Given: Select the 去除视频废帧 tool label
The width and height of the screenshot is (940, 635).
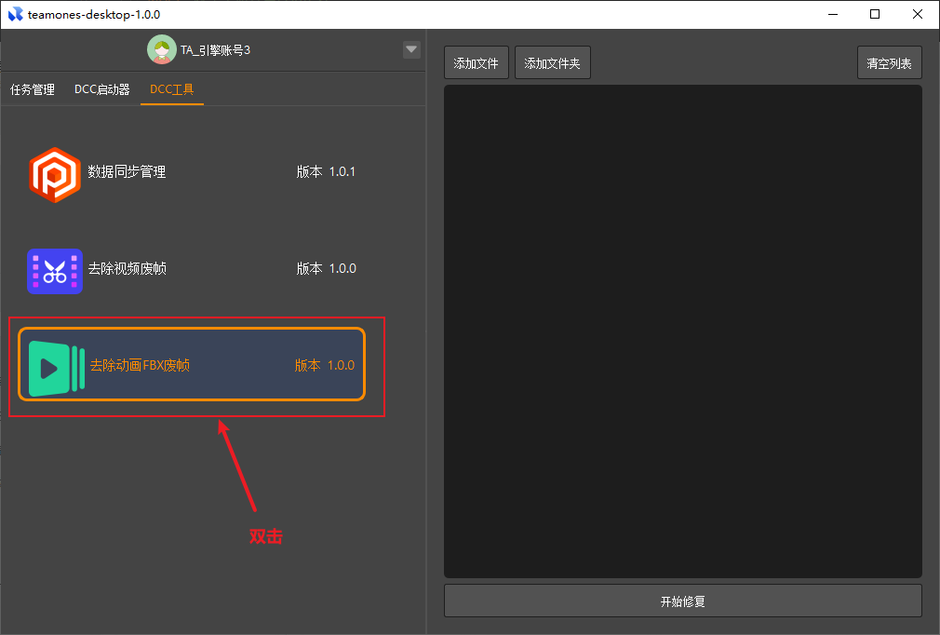Looking at the screenshot, I should [x=128, y=269].
